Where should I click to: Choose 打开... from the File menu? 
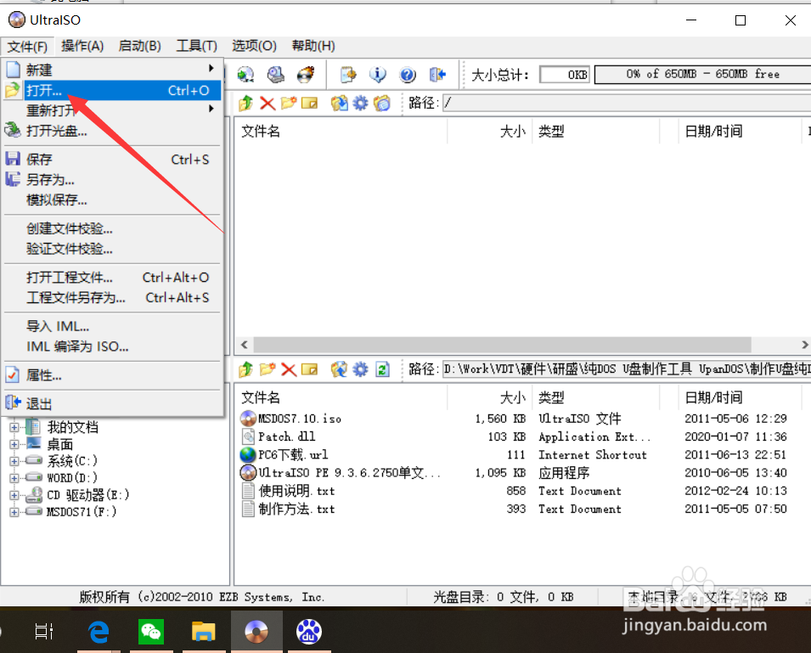click(x=113, y=91)
